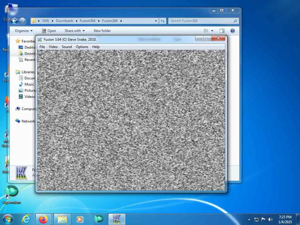Open the Supermium desktop shortcut
This screenshot has width=300, height=225.
click(x=11, y=195)
